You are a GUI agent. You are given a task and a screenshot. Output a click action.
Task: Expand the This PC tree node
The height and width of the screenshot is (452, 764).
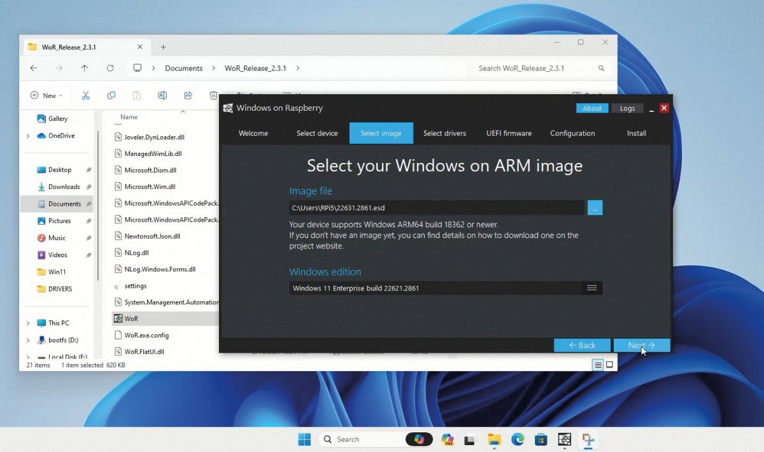[28, 323]
